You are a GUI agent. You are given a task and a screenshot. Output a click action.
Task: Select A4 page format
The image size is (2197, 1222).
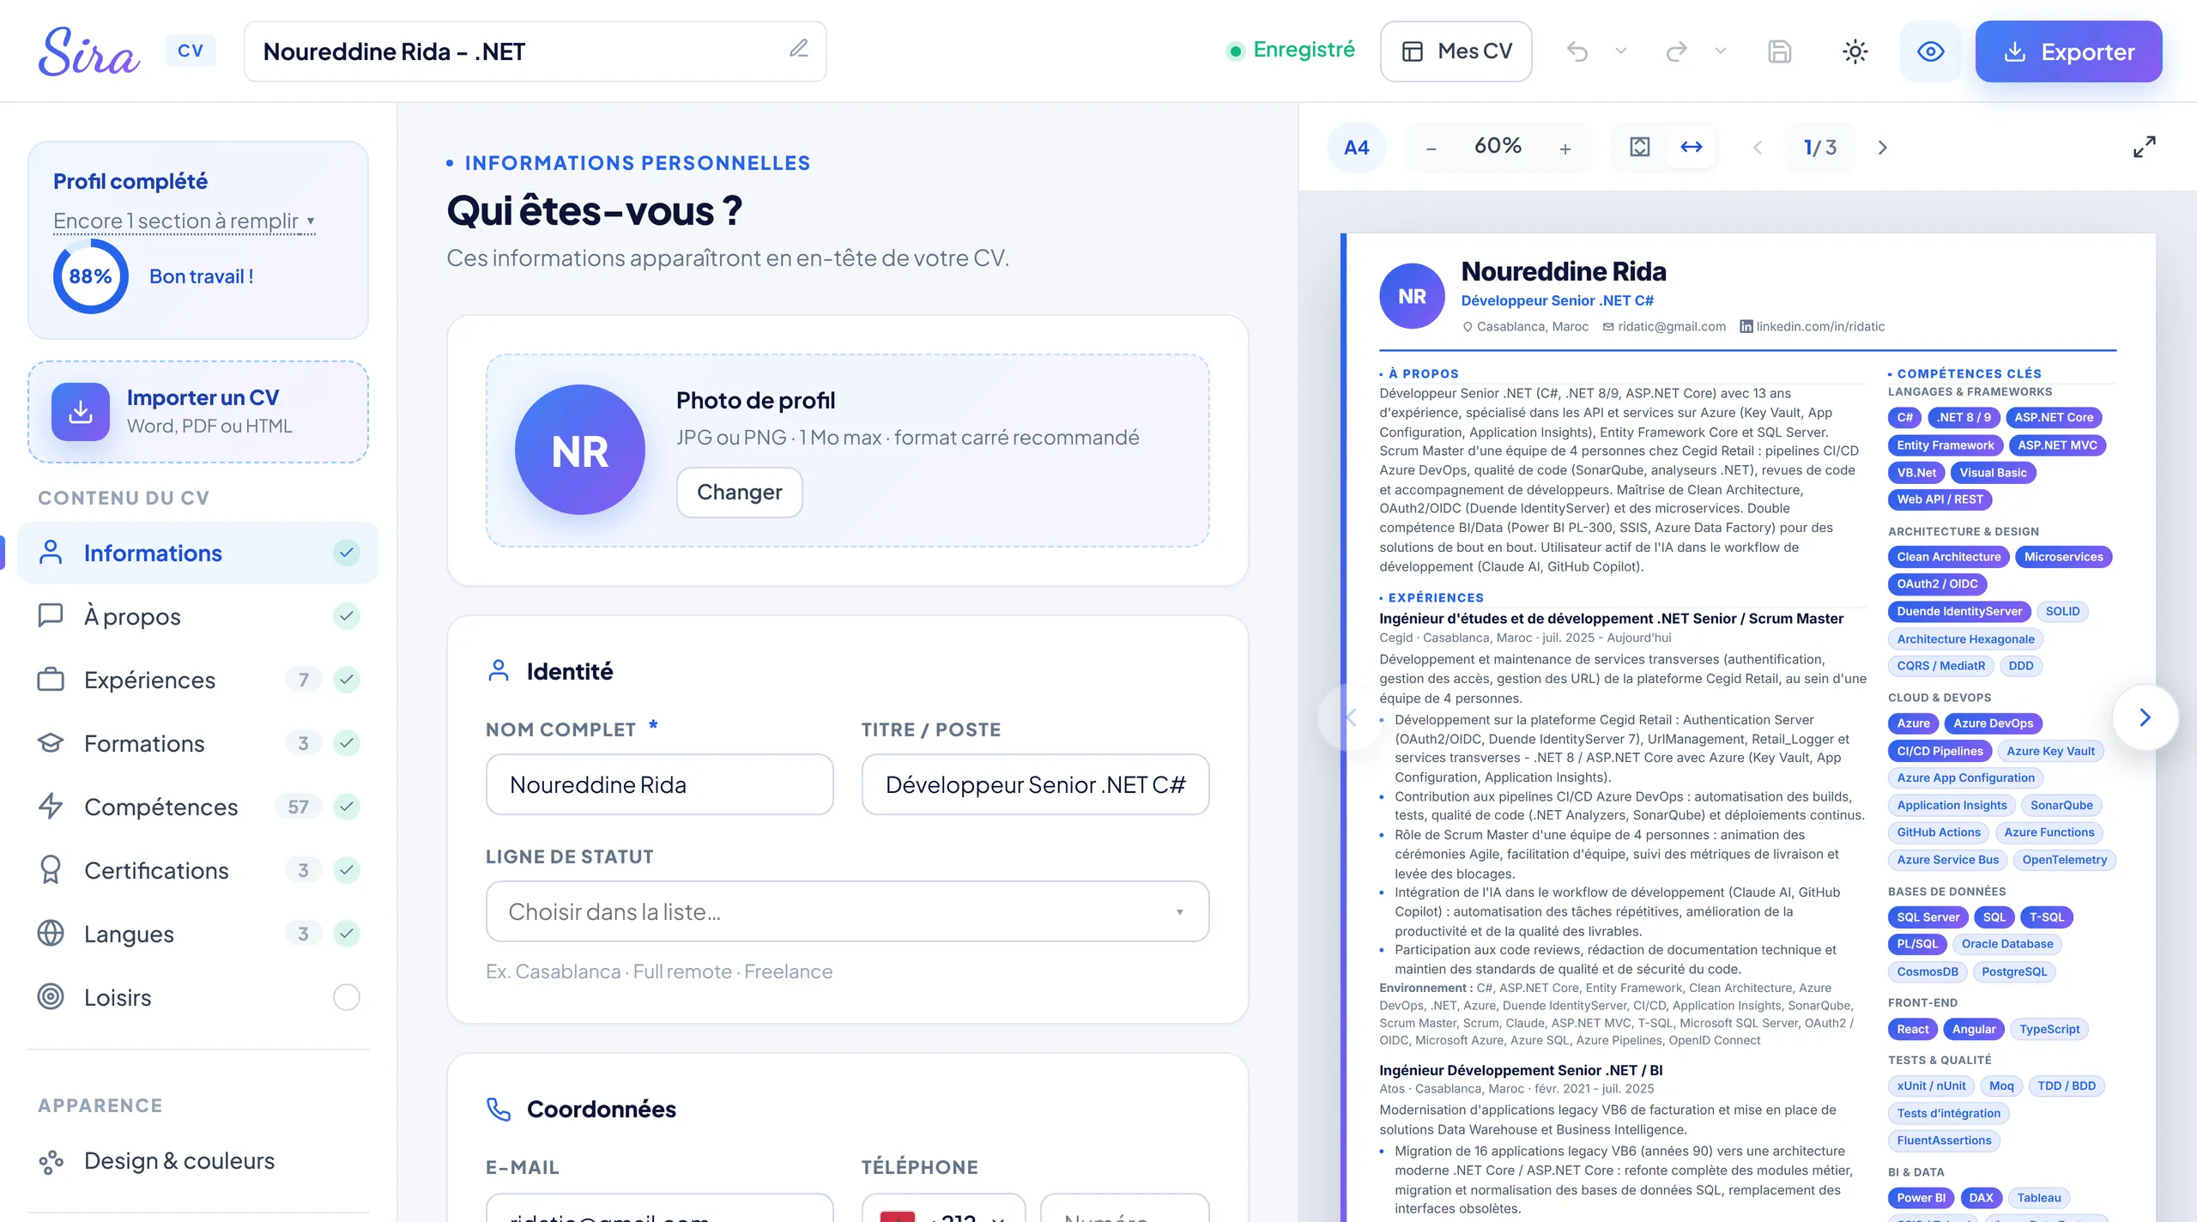(x=1356, y=148)
